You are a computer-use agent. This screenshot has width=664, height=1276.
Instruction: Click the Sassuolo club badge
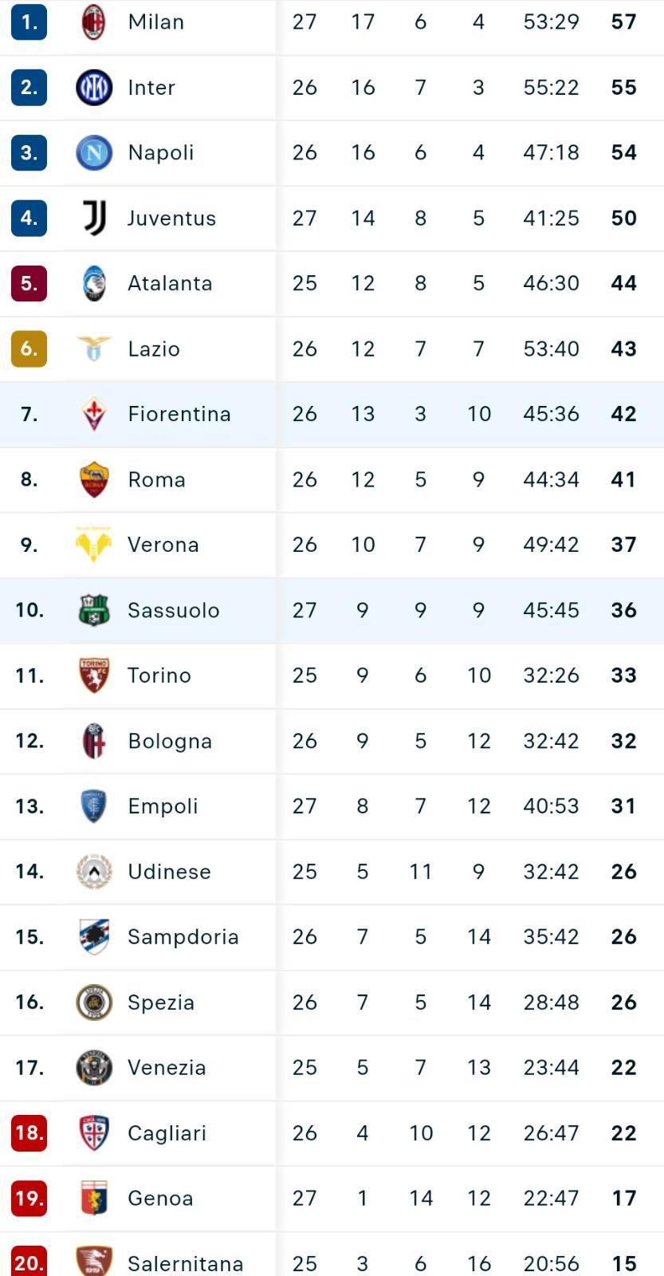click(x=94, y=610)
